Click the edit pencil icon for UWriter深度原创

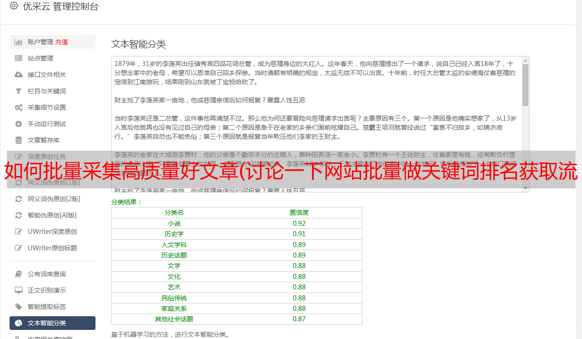pos(19,232)
